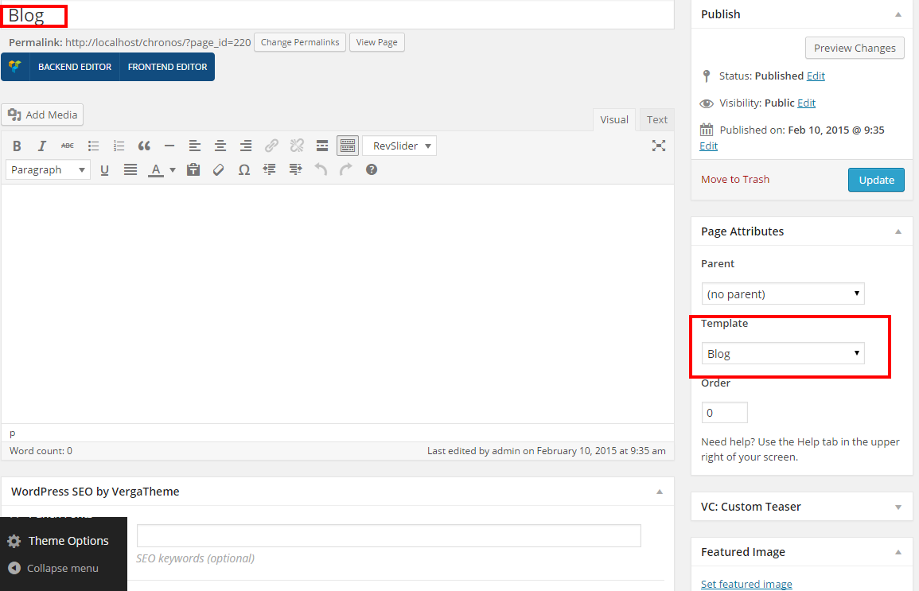The height and width of the screenshot is (591, 919).
Task: Open distraction-free fullscreen mode
Action: (659, 146)
